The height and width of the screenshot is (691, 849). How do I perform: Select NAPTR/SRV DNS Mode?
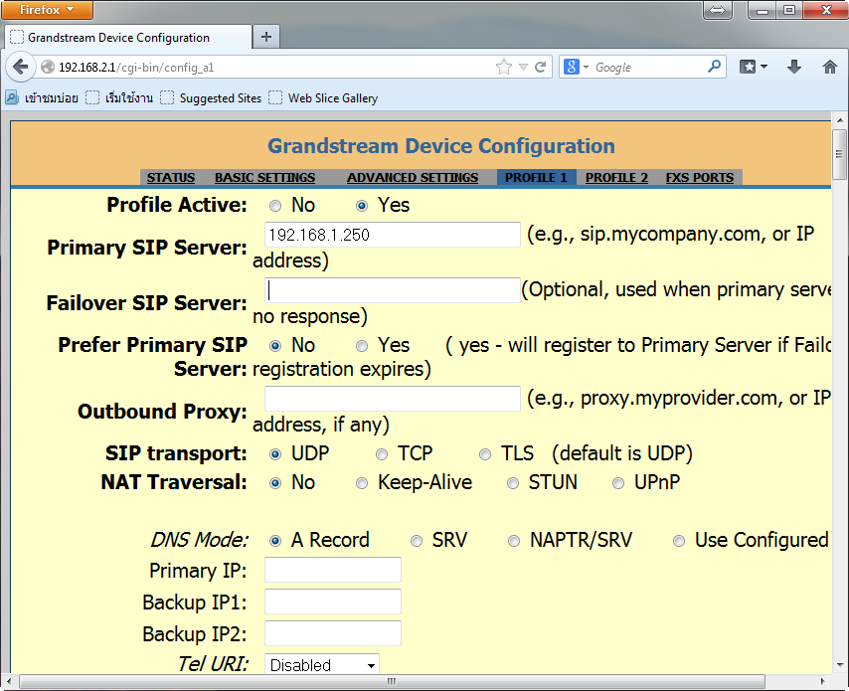pos(514,541)
